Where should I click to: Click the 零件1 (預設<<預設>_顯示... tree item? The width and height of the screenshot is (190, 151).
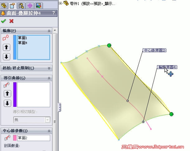92,4
